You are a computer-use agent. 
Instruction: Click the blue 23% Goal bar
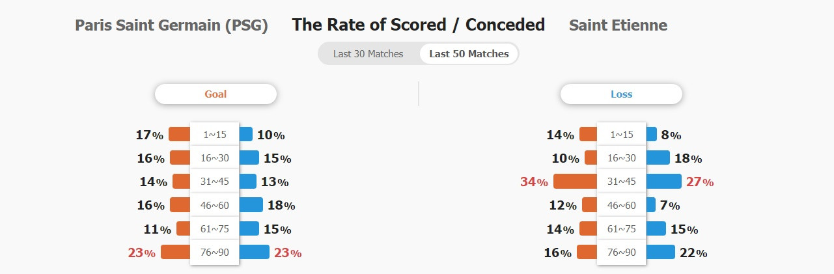(254, 252)
